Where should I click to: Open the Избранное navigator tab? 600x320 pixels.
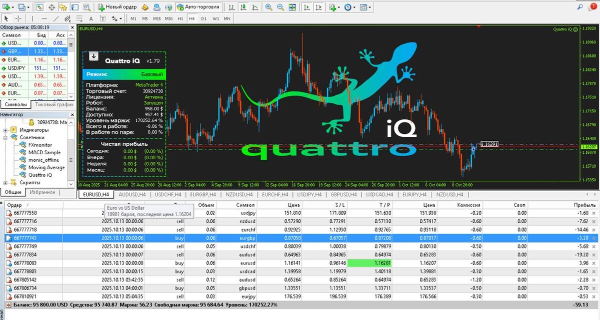pos(42,192)
